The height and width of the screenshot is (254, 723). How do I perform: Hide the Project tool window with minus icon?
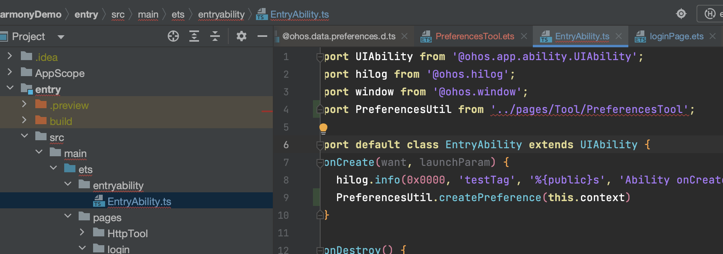262,36
